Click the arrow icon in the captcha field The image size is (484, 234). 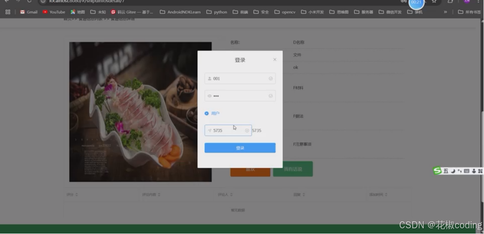click(x=210, y=131)
